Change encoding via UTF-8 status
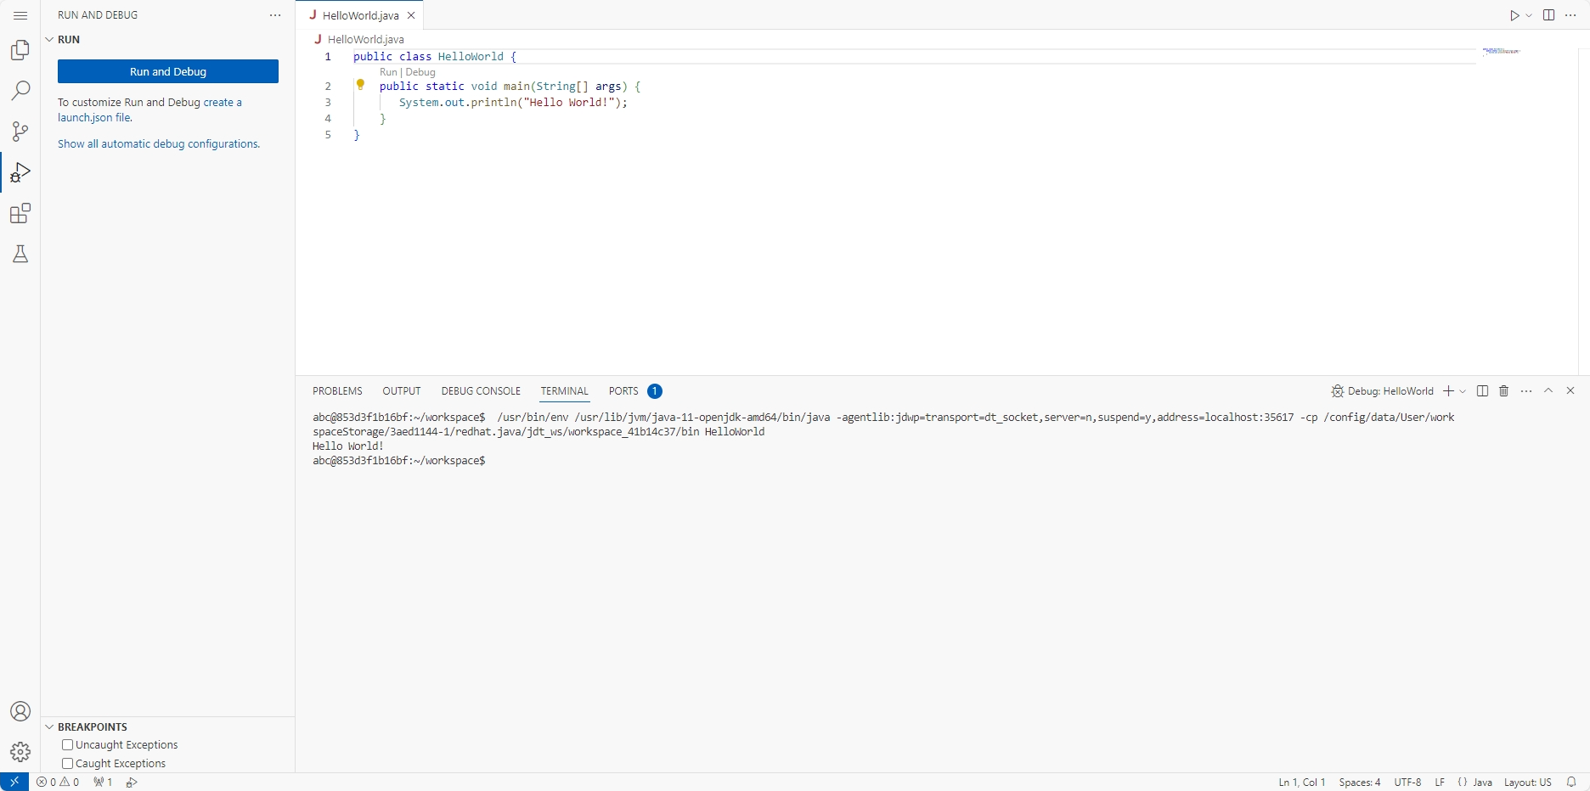The height and width of the screenshot is (791, 1590). click(x=1407, y=783)
